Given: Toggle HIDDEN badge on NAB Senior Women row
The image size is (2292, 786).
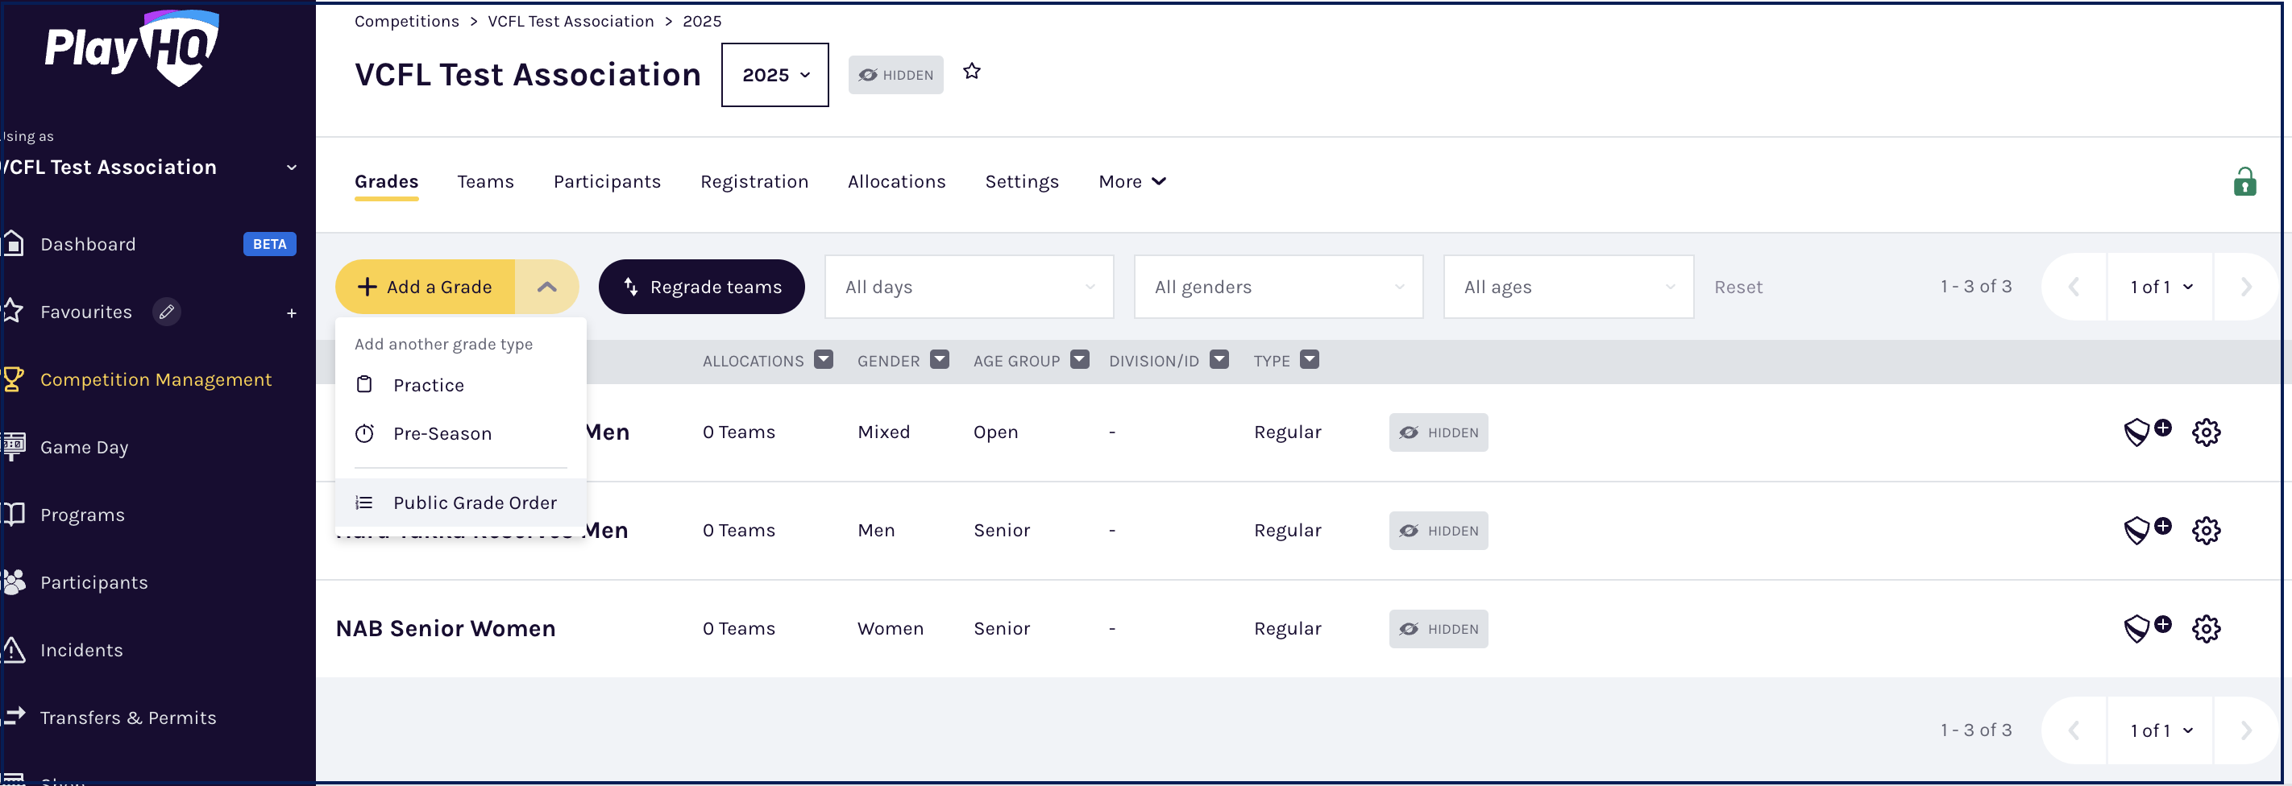Looking at the screenshot, I should 1437,629.
